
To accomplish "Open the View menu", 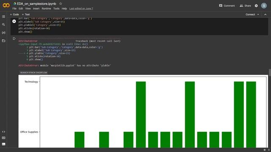I will coord(28,8).
